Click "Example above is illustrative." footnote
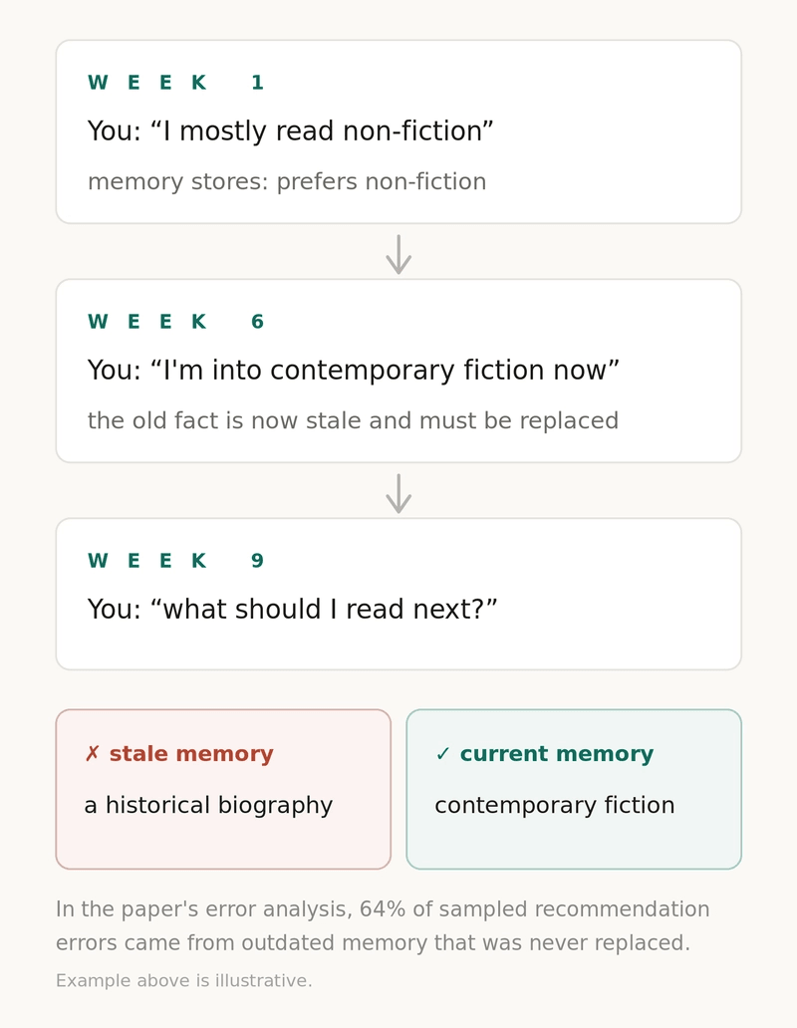This screenshot has height=1028, width=797. [x=184, y=981]
